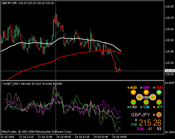Click the up-arrow circle above CHF
The height and width of the screenshot is (139, 175).
coord(146,102)
